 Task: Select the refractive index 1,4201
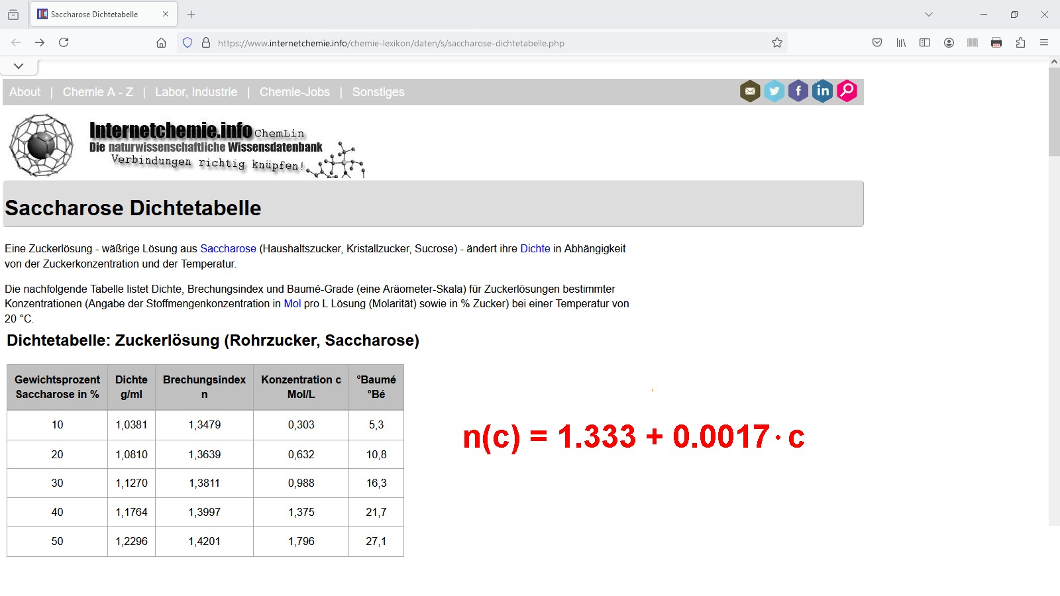coord(204,541)
